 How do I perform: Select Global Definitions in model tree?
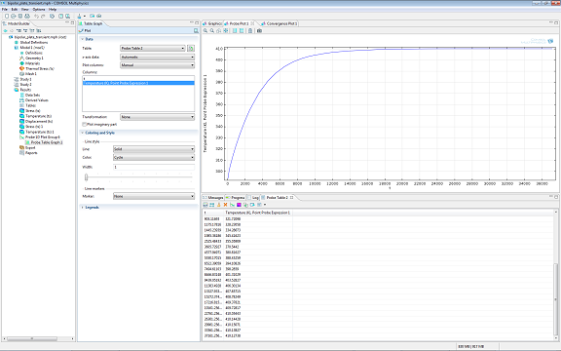(x=31, y=42)
